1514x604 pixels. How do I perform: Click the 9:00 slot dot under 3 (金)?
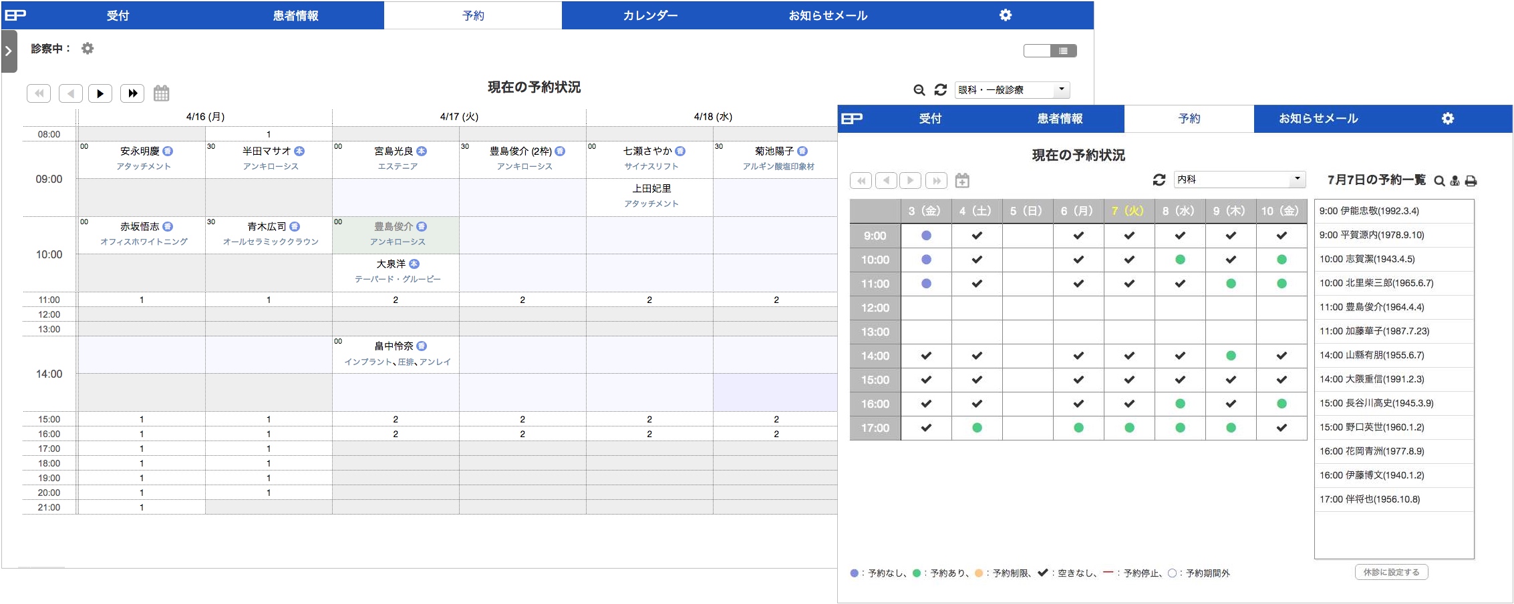(x=926, y=236)
